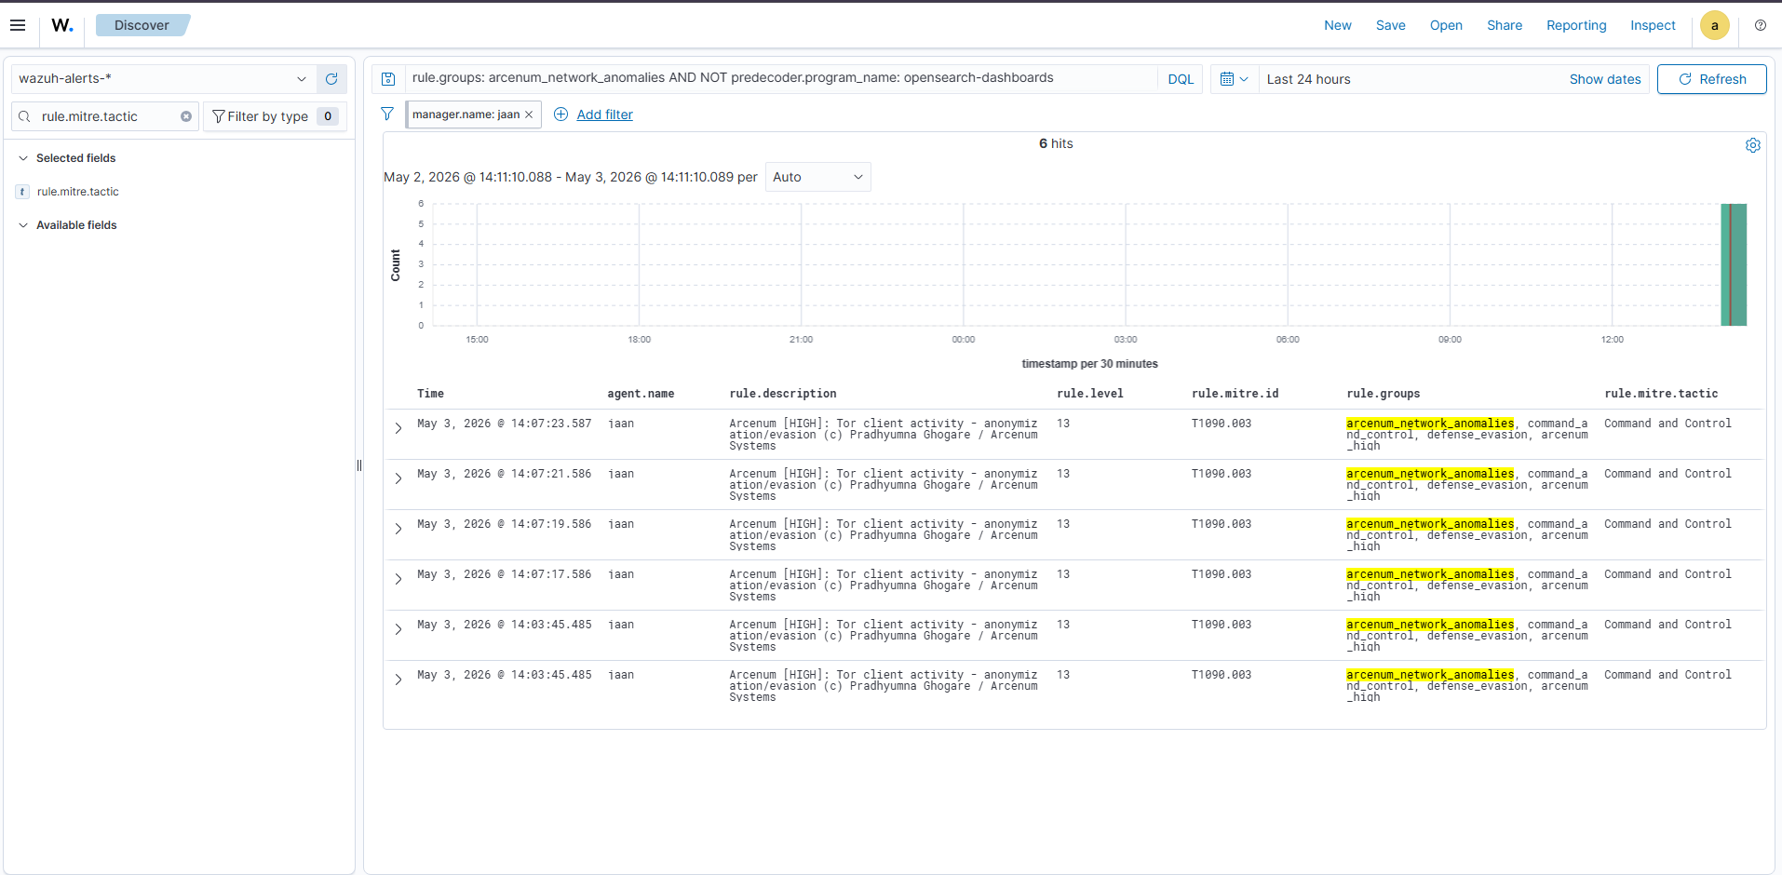Click Save in the top menu

click(1390, 25)
